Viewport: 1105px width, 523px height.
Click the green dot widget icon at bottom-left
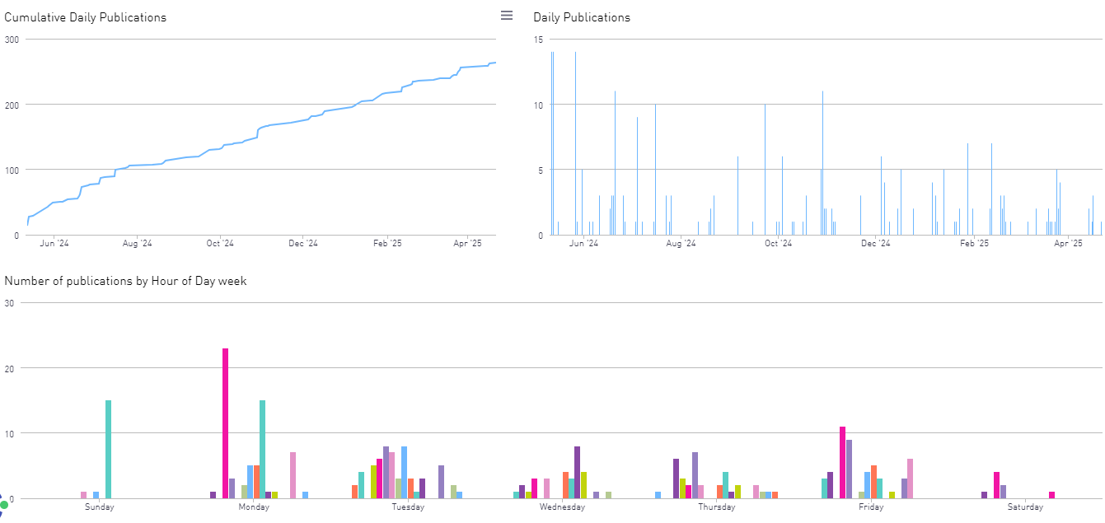[x=4, y=503]
